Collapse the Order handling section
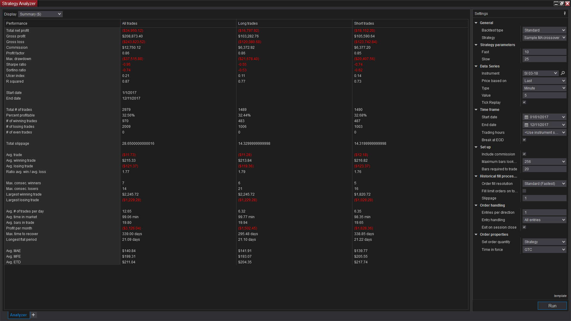The height and width of the screenshot is (321, 571). click(476, 205)
